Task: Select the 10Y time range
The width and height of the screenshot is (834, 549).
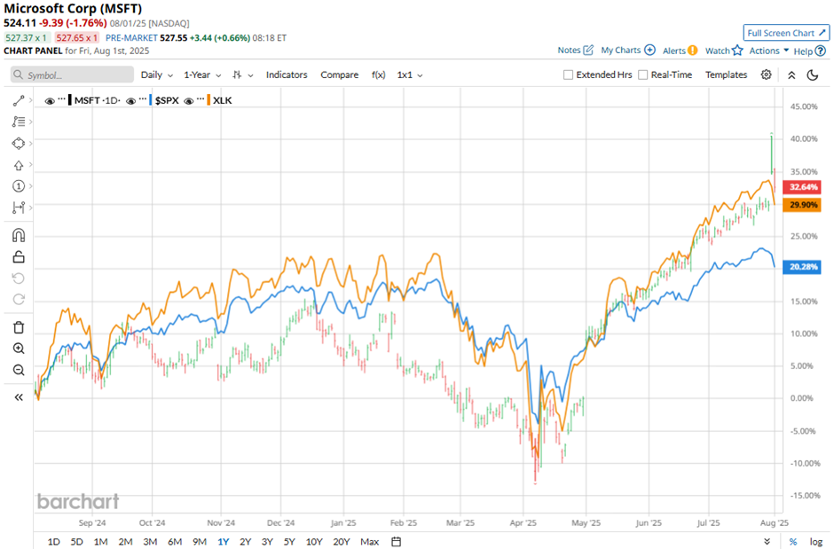Action: pyautogui.click(x=314, y=542)
